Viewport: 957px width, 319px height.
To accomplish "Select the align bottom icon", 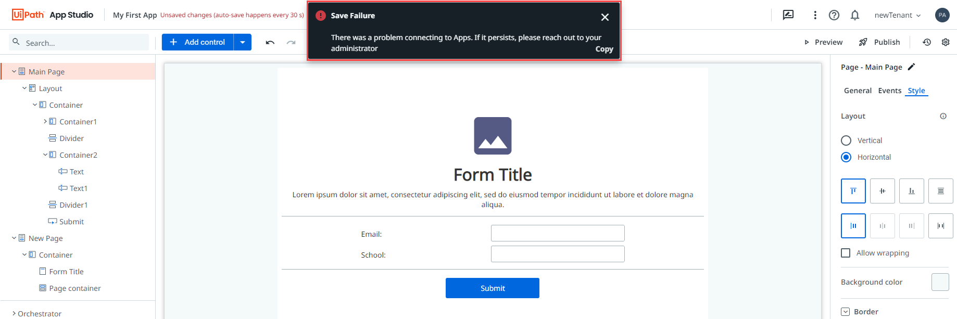I will pos(912,191).
